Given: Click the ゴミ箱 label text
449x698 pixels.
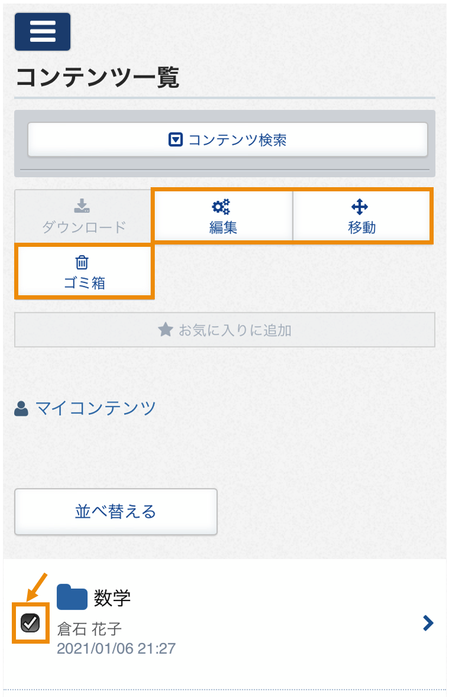Looking at the screenshot, I should click(x=84, y=283).
